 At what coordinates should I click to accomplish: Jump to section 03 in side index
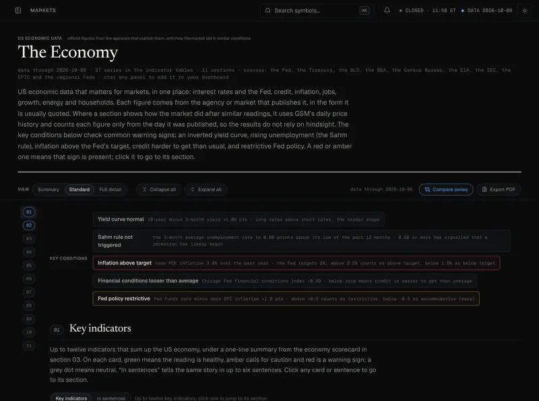[29, 239]
